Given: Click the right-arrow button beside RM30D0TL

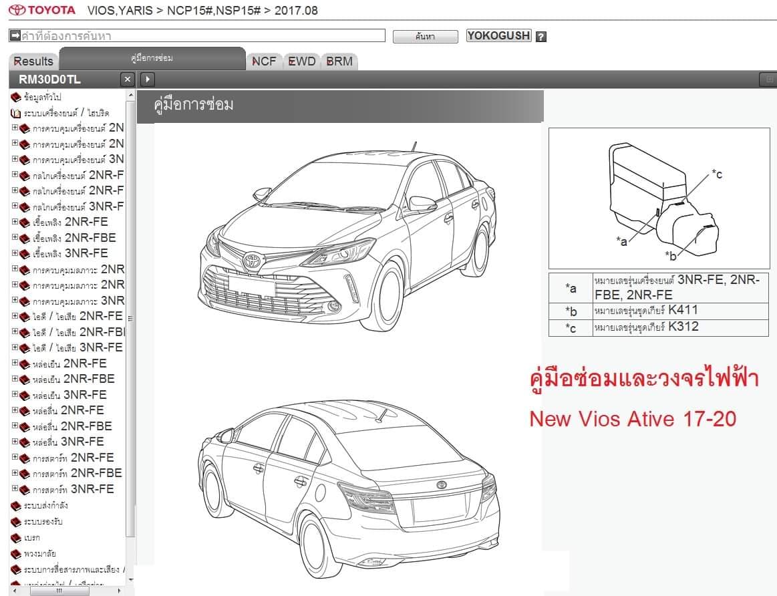Looking at the screenshot, I should pyautogui.click(x=148, y=80).
